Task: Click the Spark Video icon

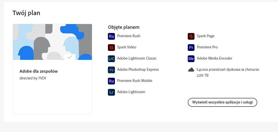Action: point(111,48)
